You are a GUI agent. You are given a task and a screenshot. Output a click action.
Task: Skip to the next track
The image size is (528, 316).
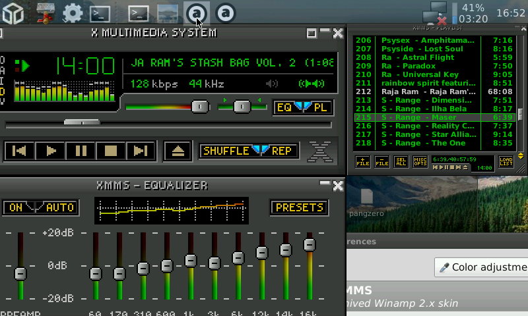pyautogui.click(x=140, y=151)
